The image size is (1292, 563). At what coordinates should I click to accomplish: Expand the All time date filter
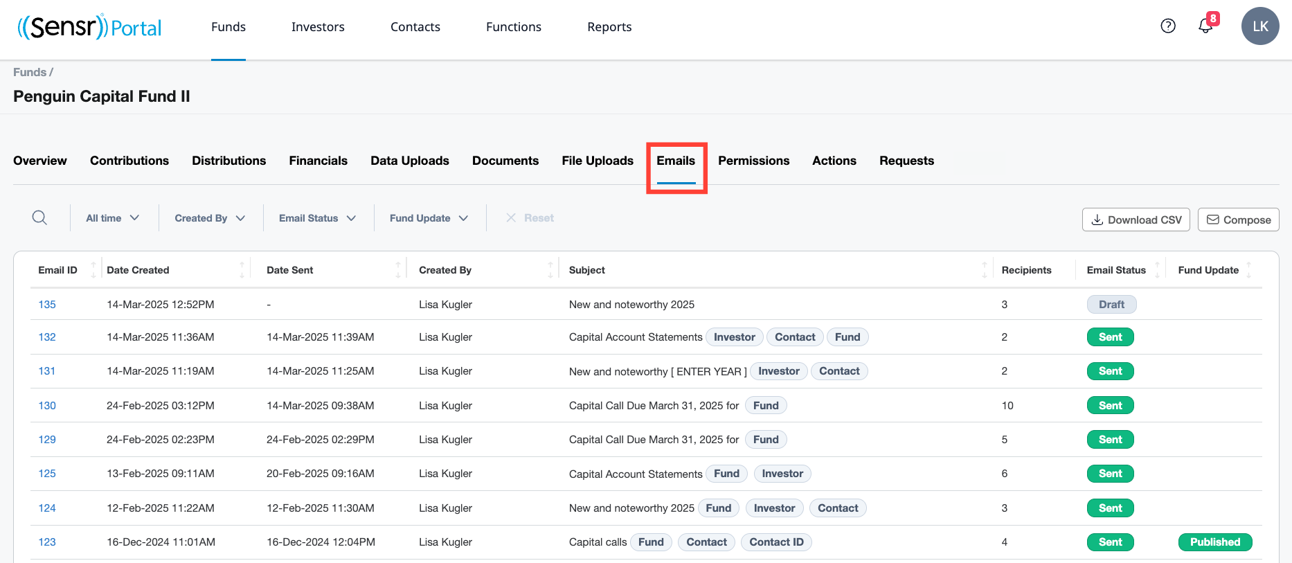(x=113, y=218)
